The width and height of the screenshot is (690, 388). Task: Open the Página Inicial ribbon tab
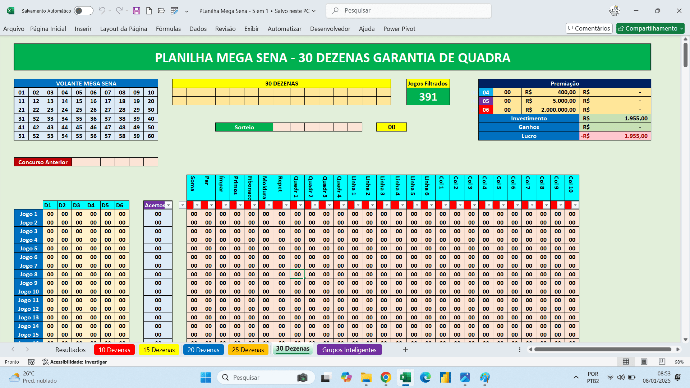48,29
